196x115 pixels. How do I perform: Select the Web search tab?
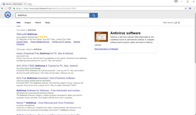18,23
